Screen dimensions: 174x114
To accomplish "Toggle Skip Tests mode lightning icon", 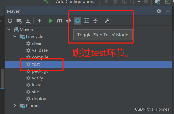I will (x=77, y=21).
